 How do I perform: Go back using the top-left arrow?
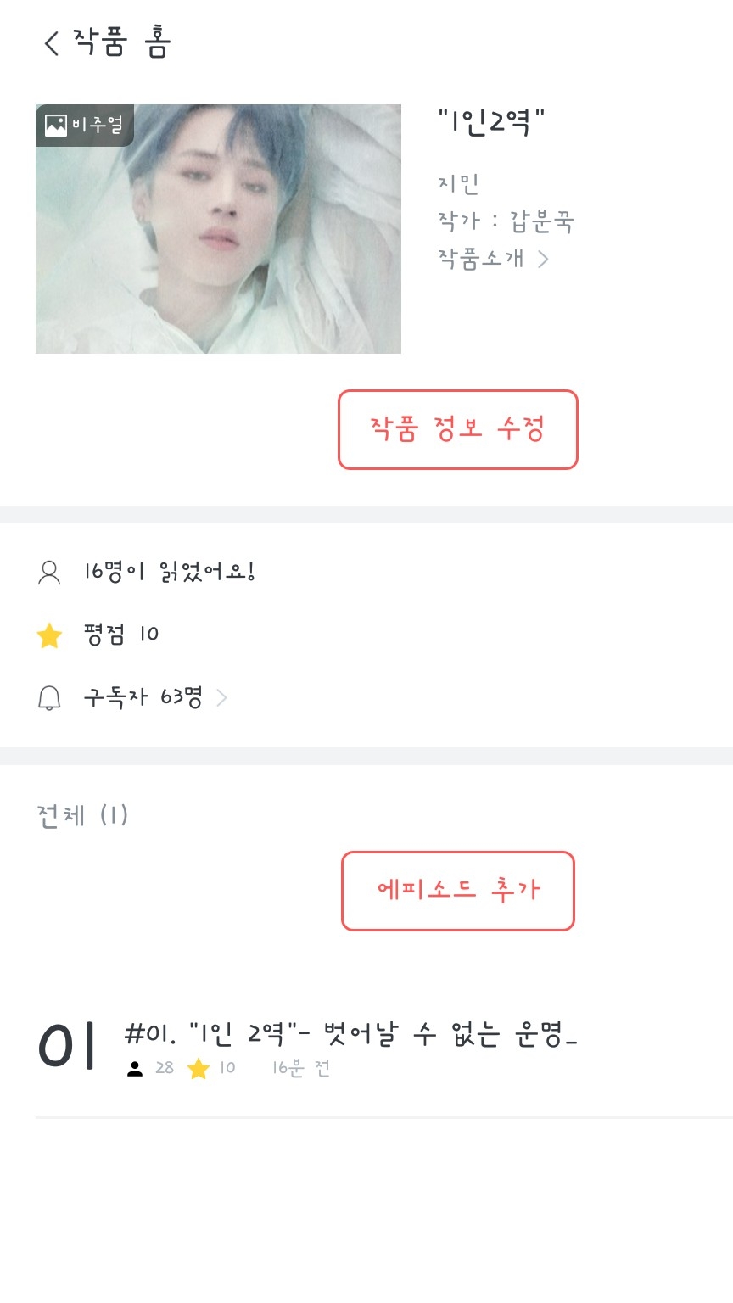[x=52, y=42]
